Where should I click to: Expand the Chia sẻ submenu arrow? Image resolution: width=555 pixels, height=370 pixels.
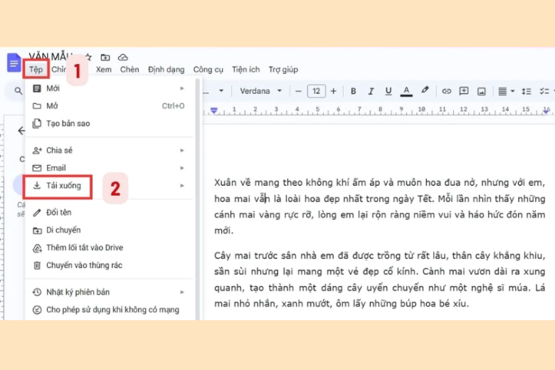point(182,150)
